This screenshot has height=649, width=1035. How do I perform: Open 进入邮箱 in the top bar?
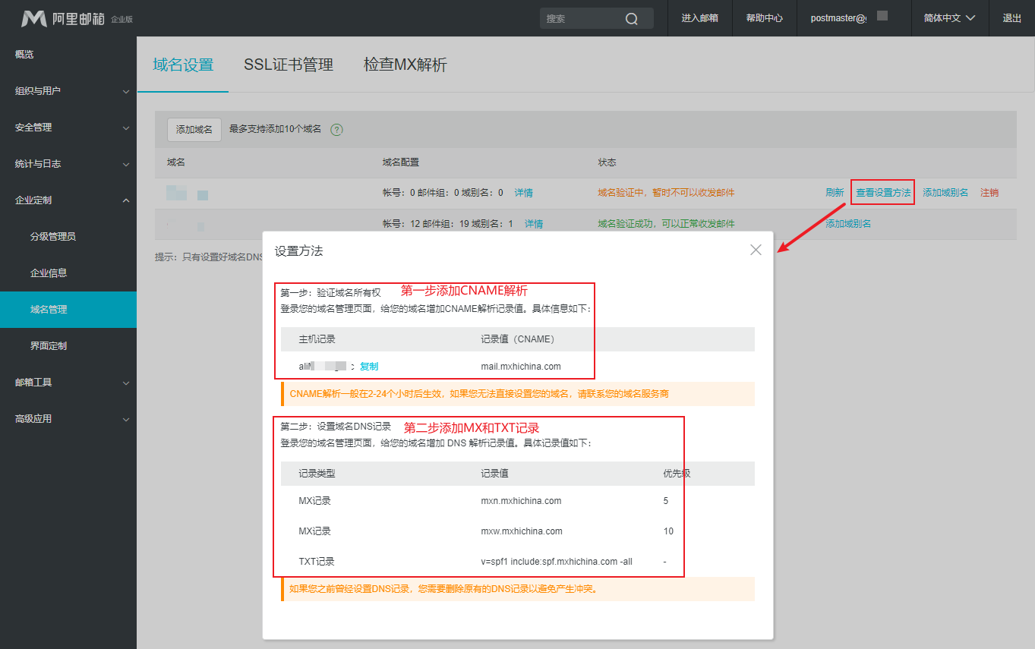tap(700, 18)
